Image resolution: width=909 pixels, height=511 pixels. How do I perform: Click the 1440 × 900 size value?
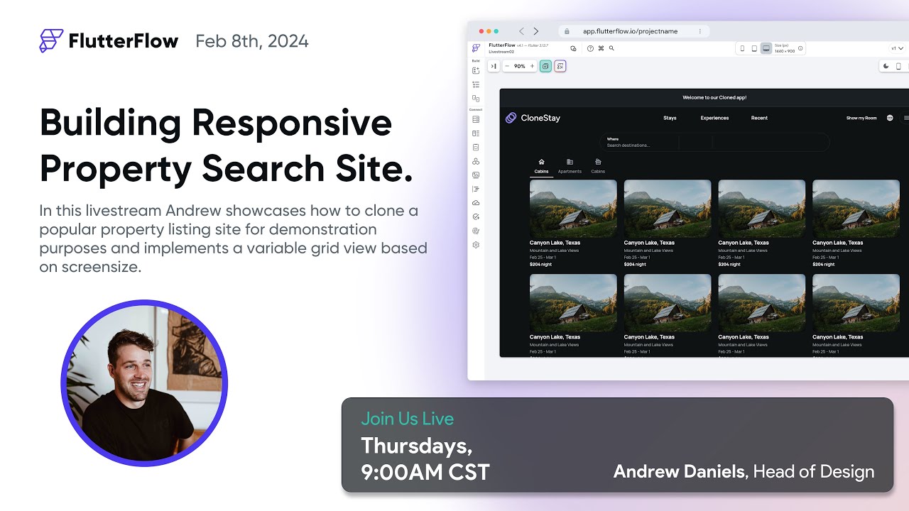coord(785,51)
